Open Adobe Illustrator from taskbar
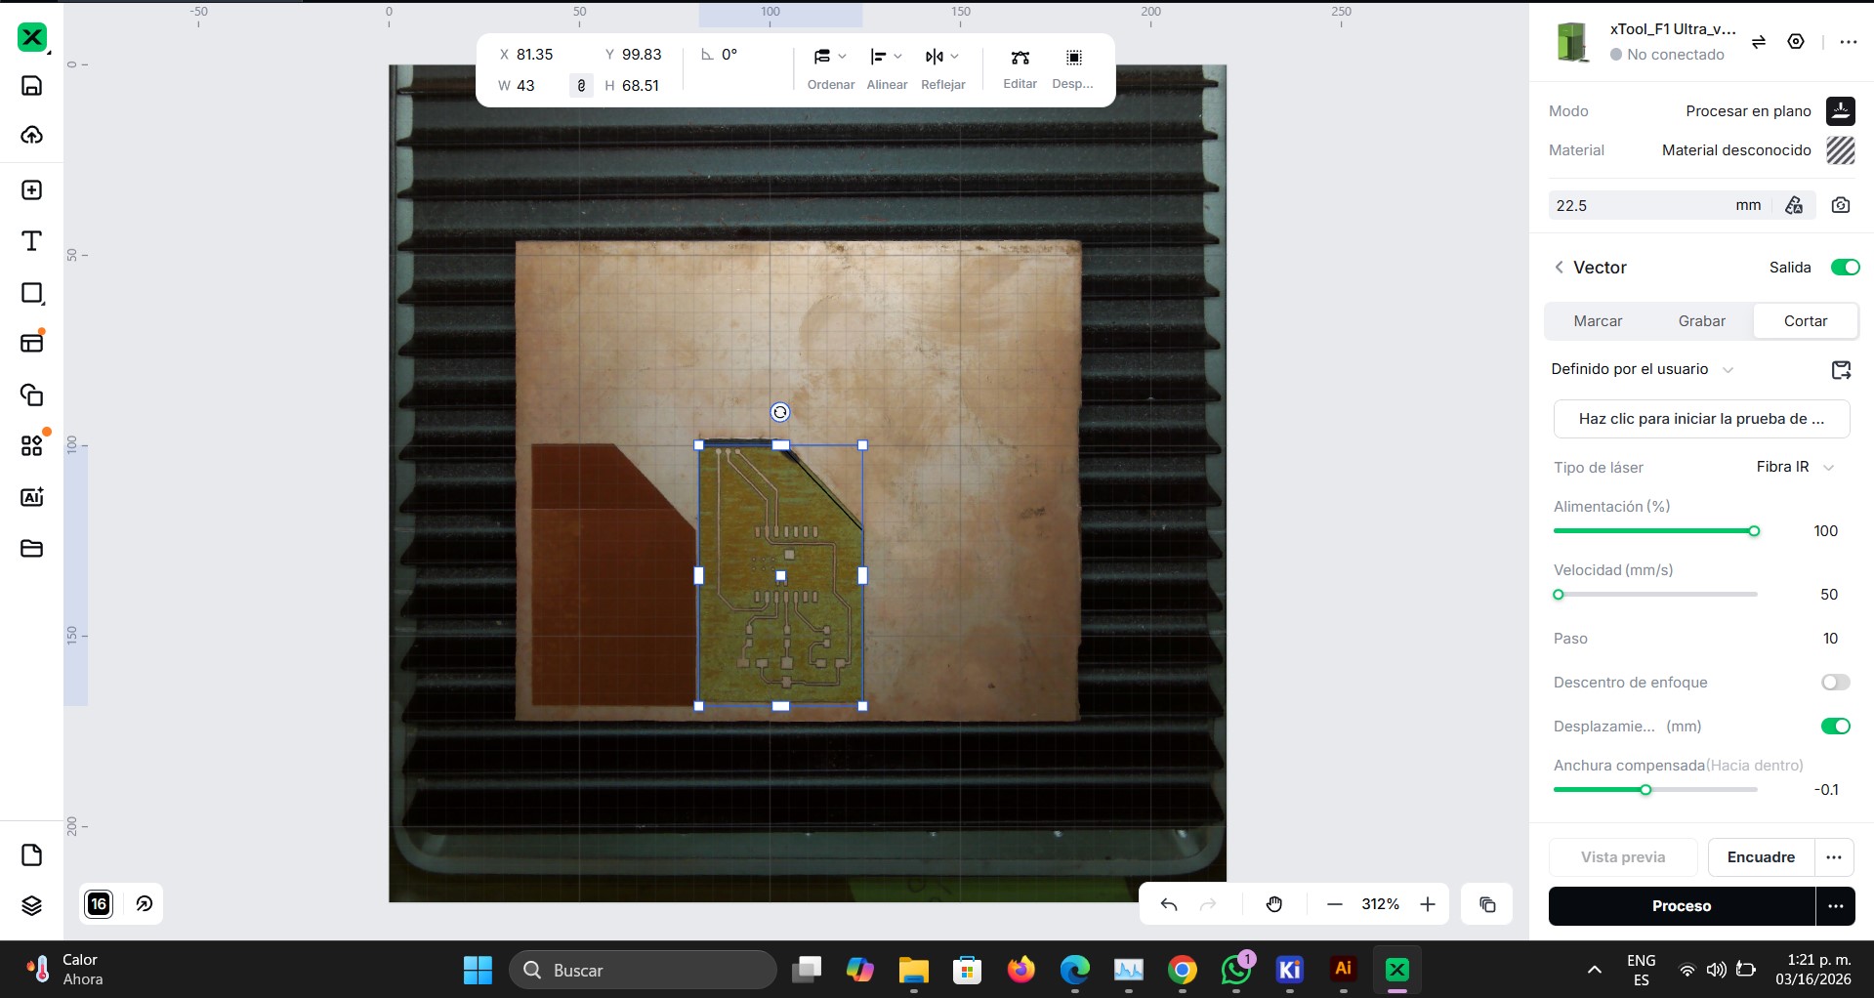 [1344, 970]
